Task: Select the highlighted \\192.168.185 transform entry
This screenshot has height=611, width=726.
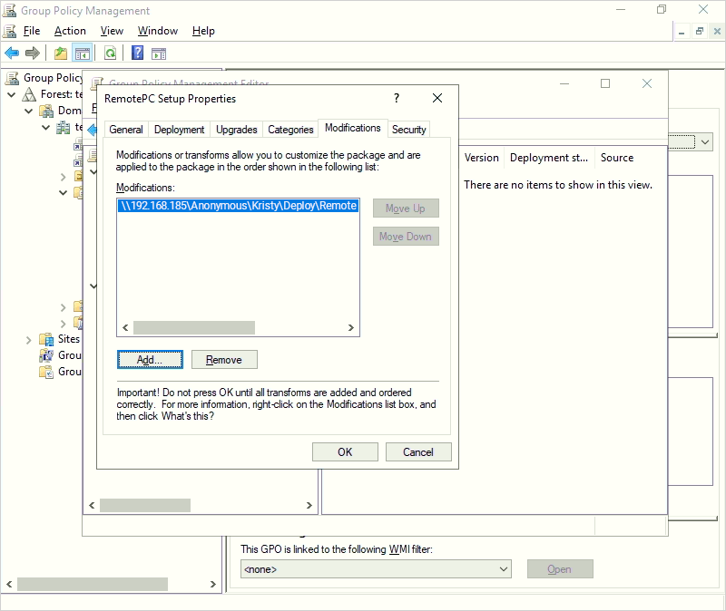Action: coord(238,207)
